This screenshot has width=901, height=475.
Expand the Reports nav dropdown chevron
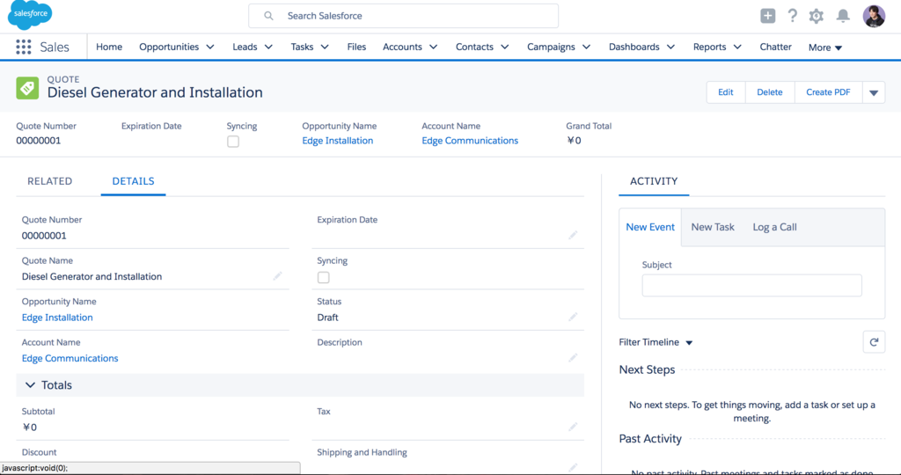tap(737, 47)
